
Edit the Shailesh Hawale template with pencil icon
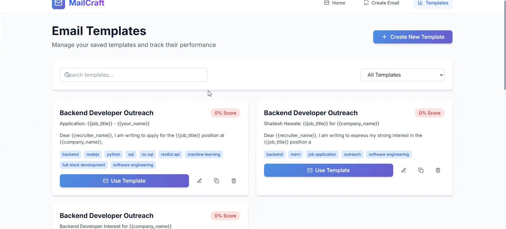coord(404,170)
